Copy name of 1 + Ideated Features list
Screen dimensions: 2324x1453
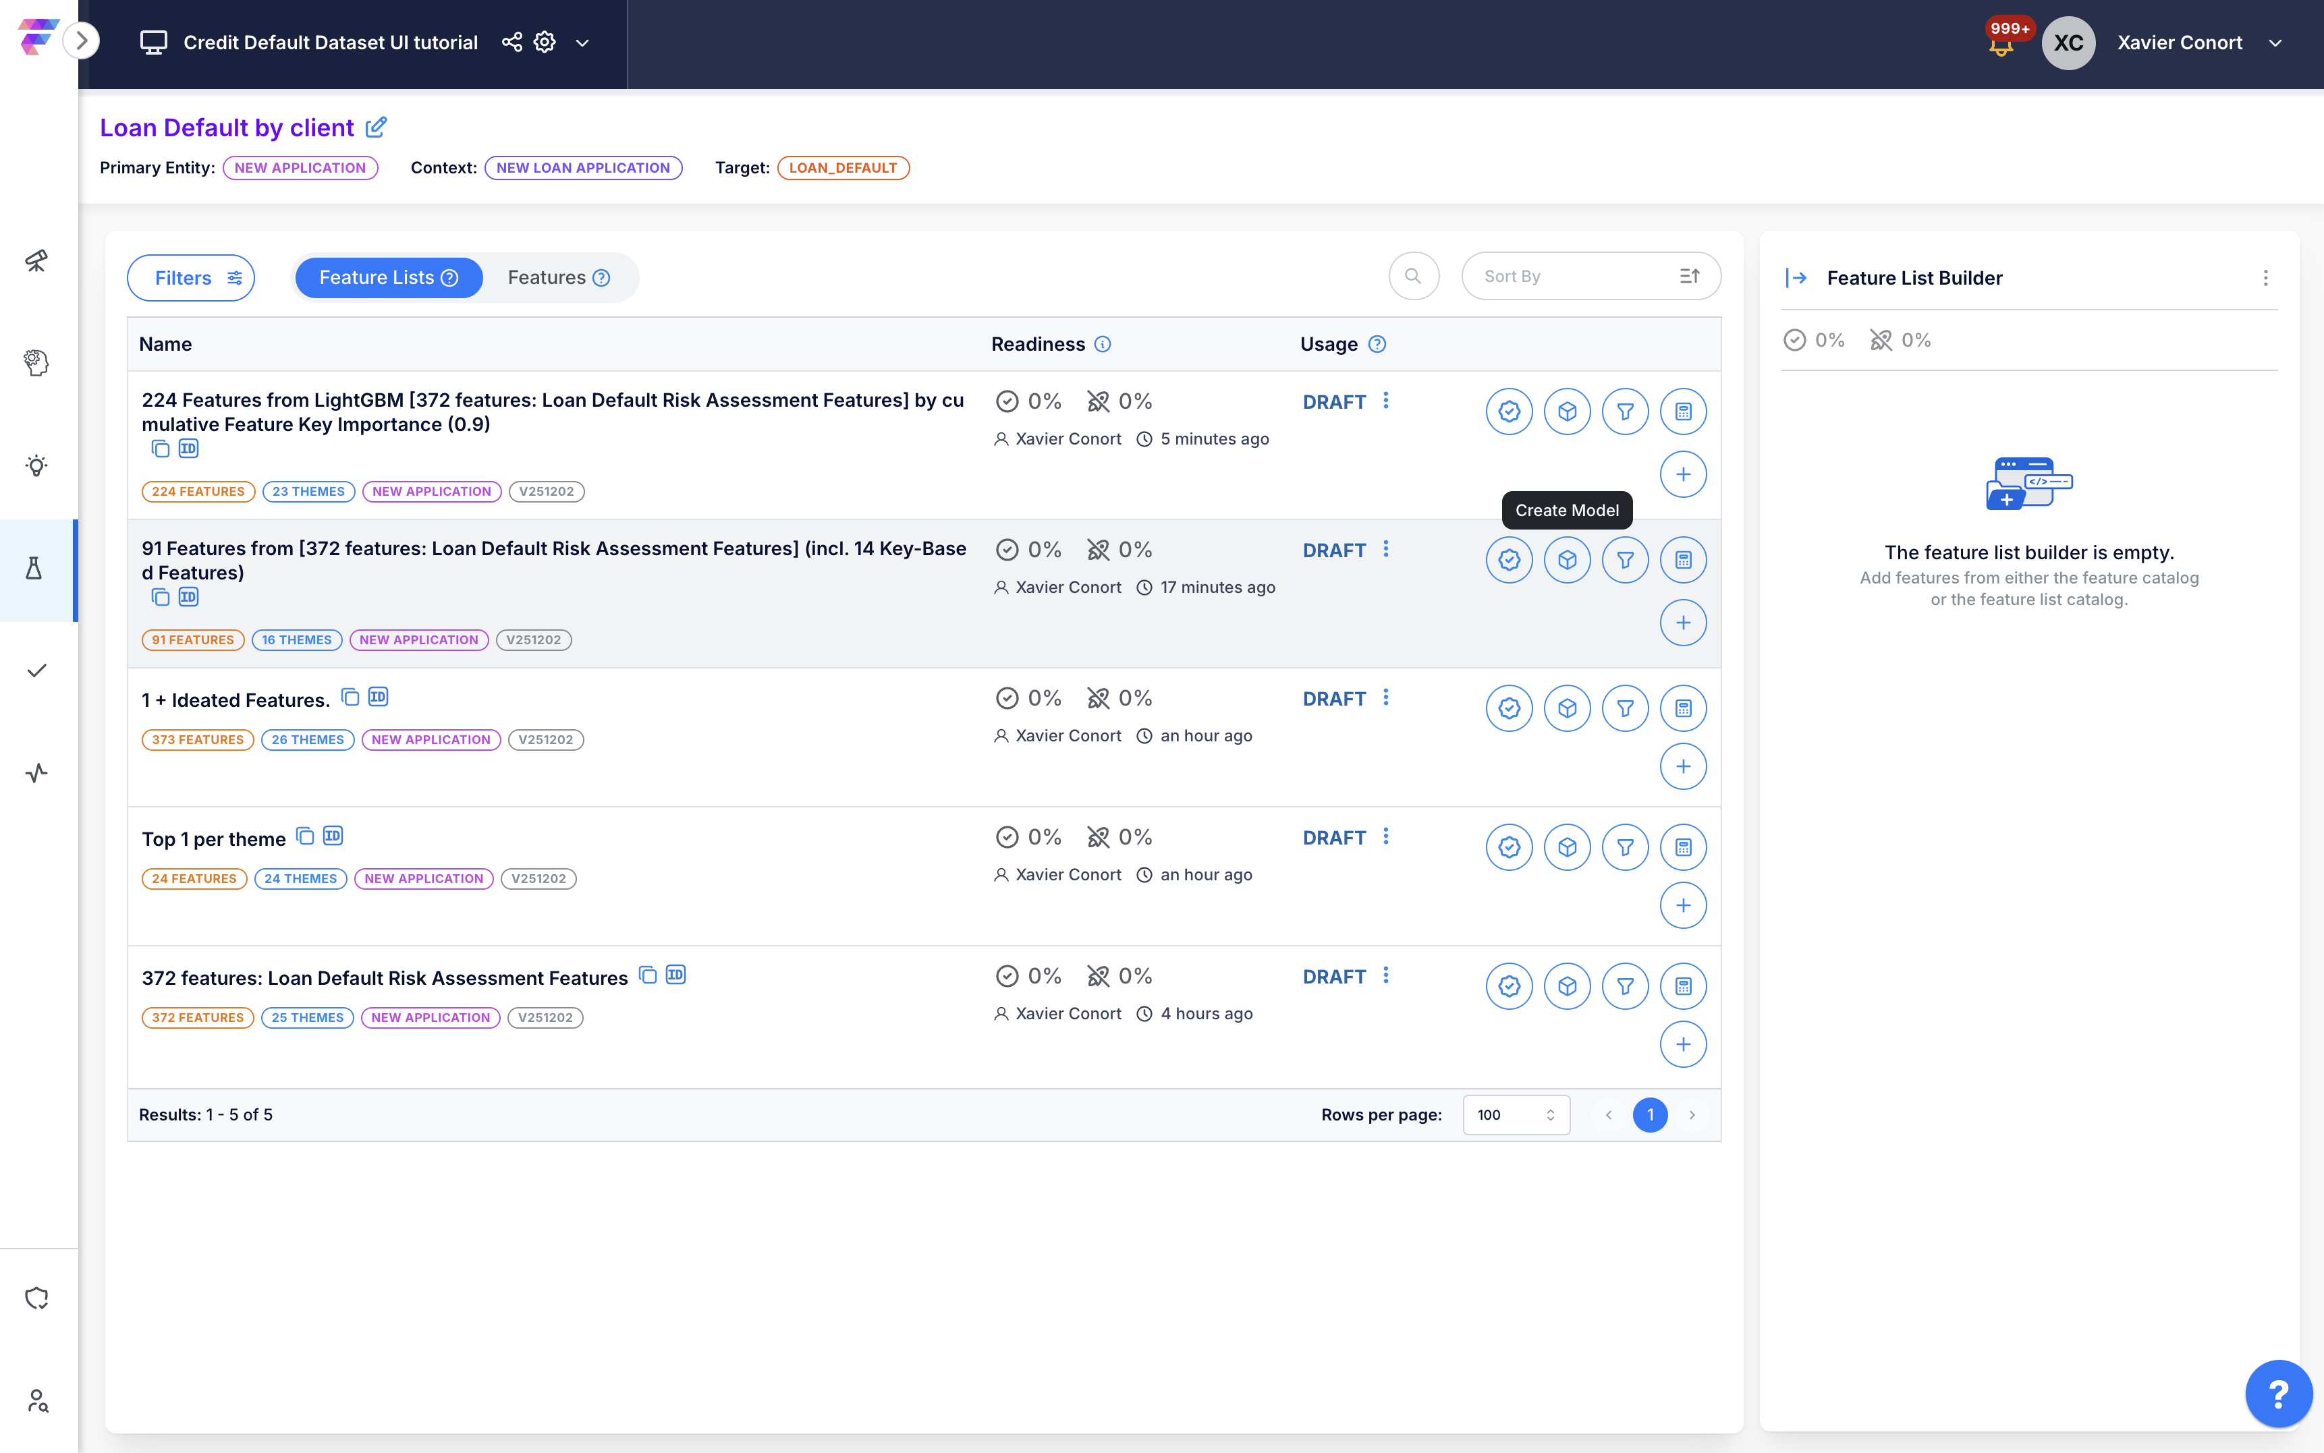(351, 697)
